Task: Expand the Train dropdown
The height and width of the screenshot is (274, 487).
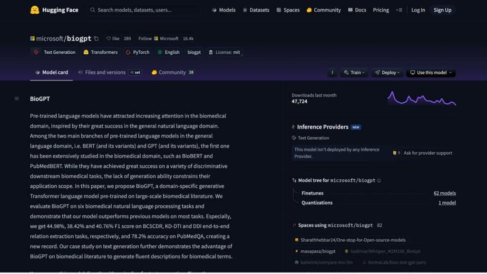Action: [354, 73]
